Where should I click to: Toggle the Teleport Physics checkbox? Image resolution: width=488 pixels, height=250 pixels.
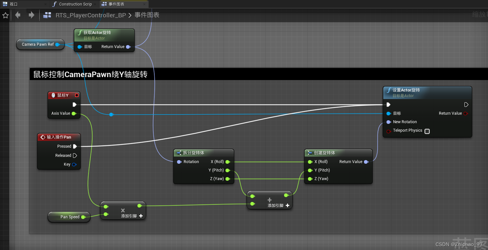click(x=427, y=131)
